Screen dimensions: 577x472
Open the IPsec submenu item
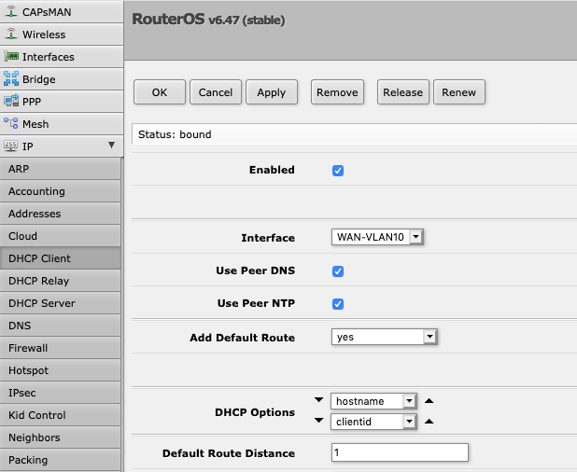coord(61,393)
